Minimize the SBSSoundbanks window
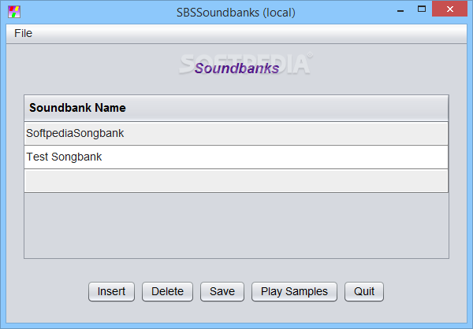Screen dimensions: 473x329 400,9
